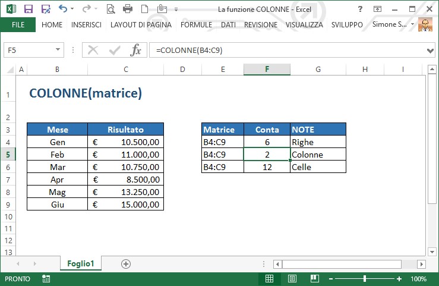
Task: Click the Select All corner triangle
Action: [x=10, y=70]
